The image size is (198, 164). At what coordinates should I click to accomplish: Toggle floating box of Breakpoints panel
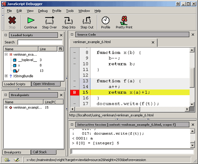6,95
